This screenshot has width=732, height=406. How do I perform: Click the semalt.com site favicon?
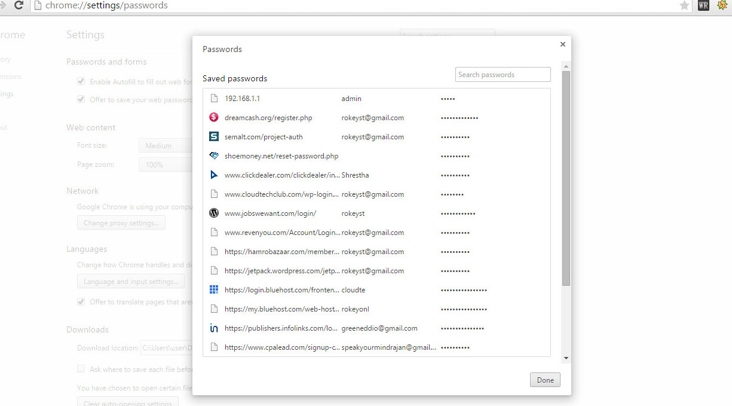pos(214,137)
